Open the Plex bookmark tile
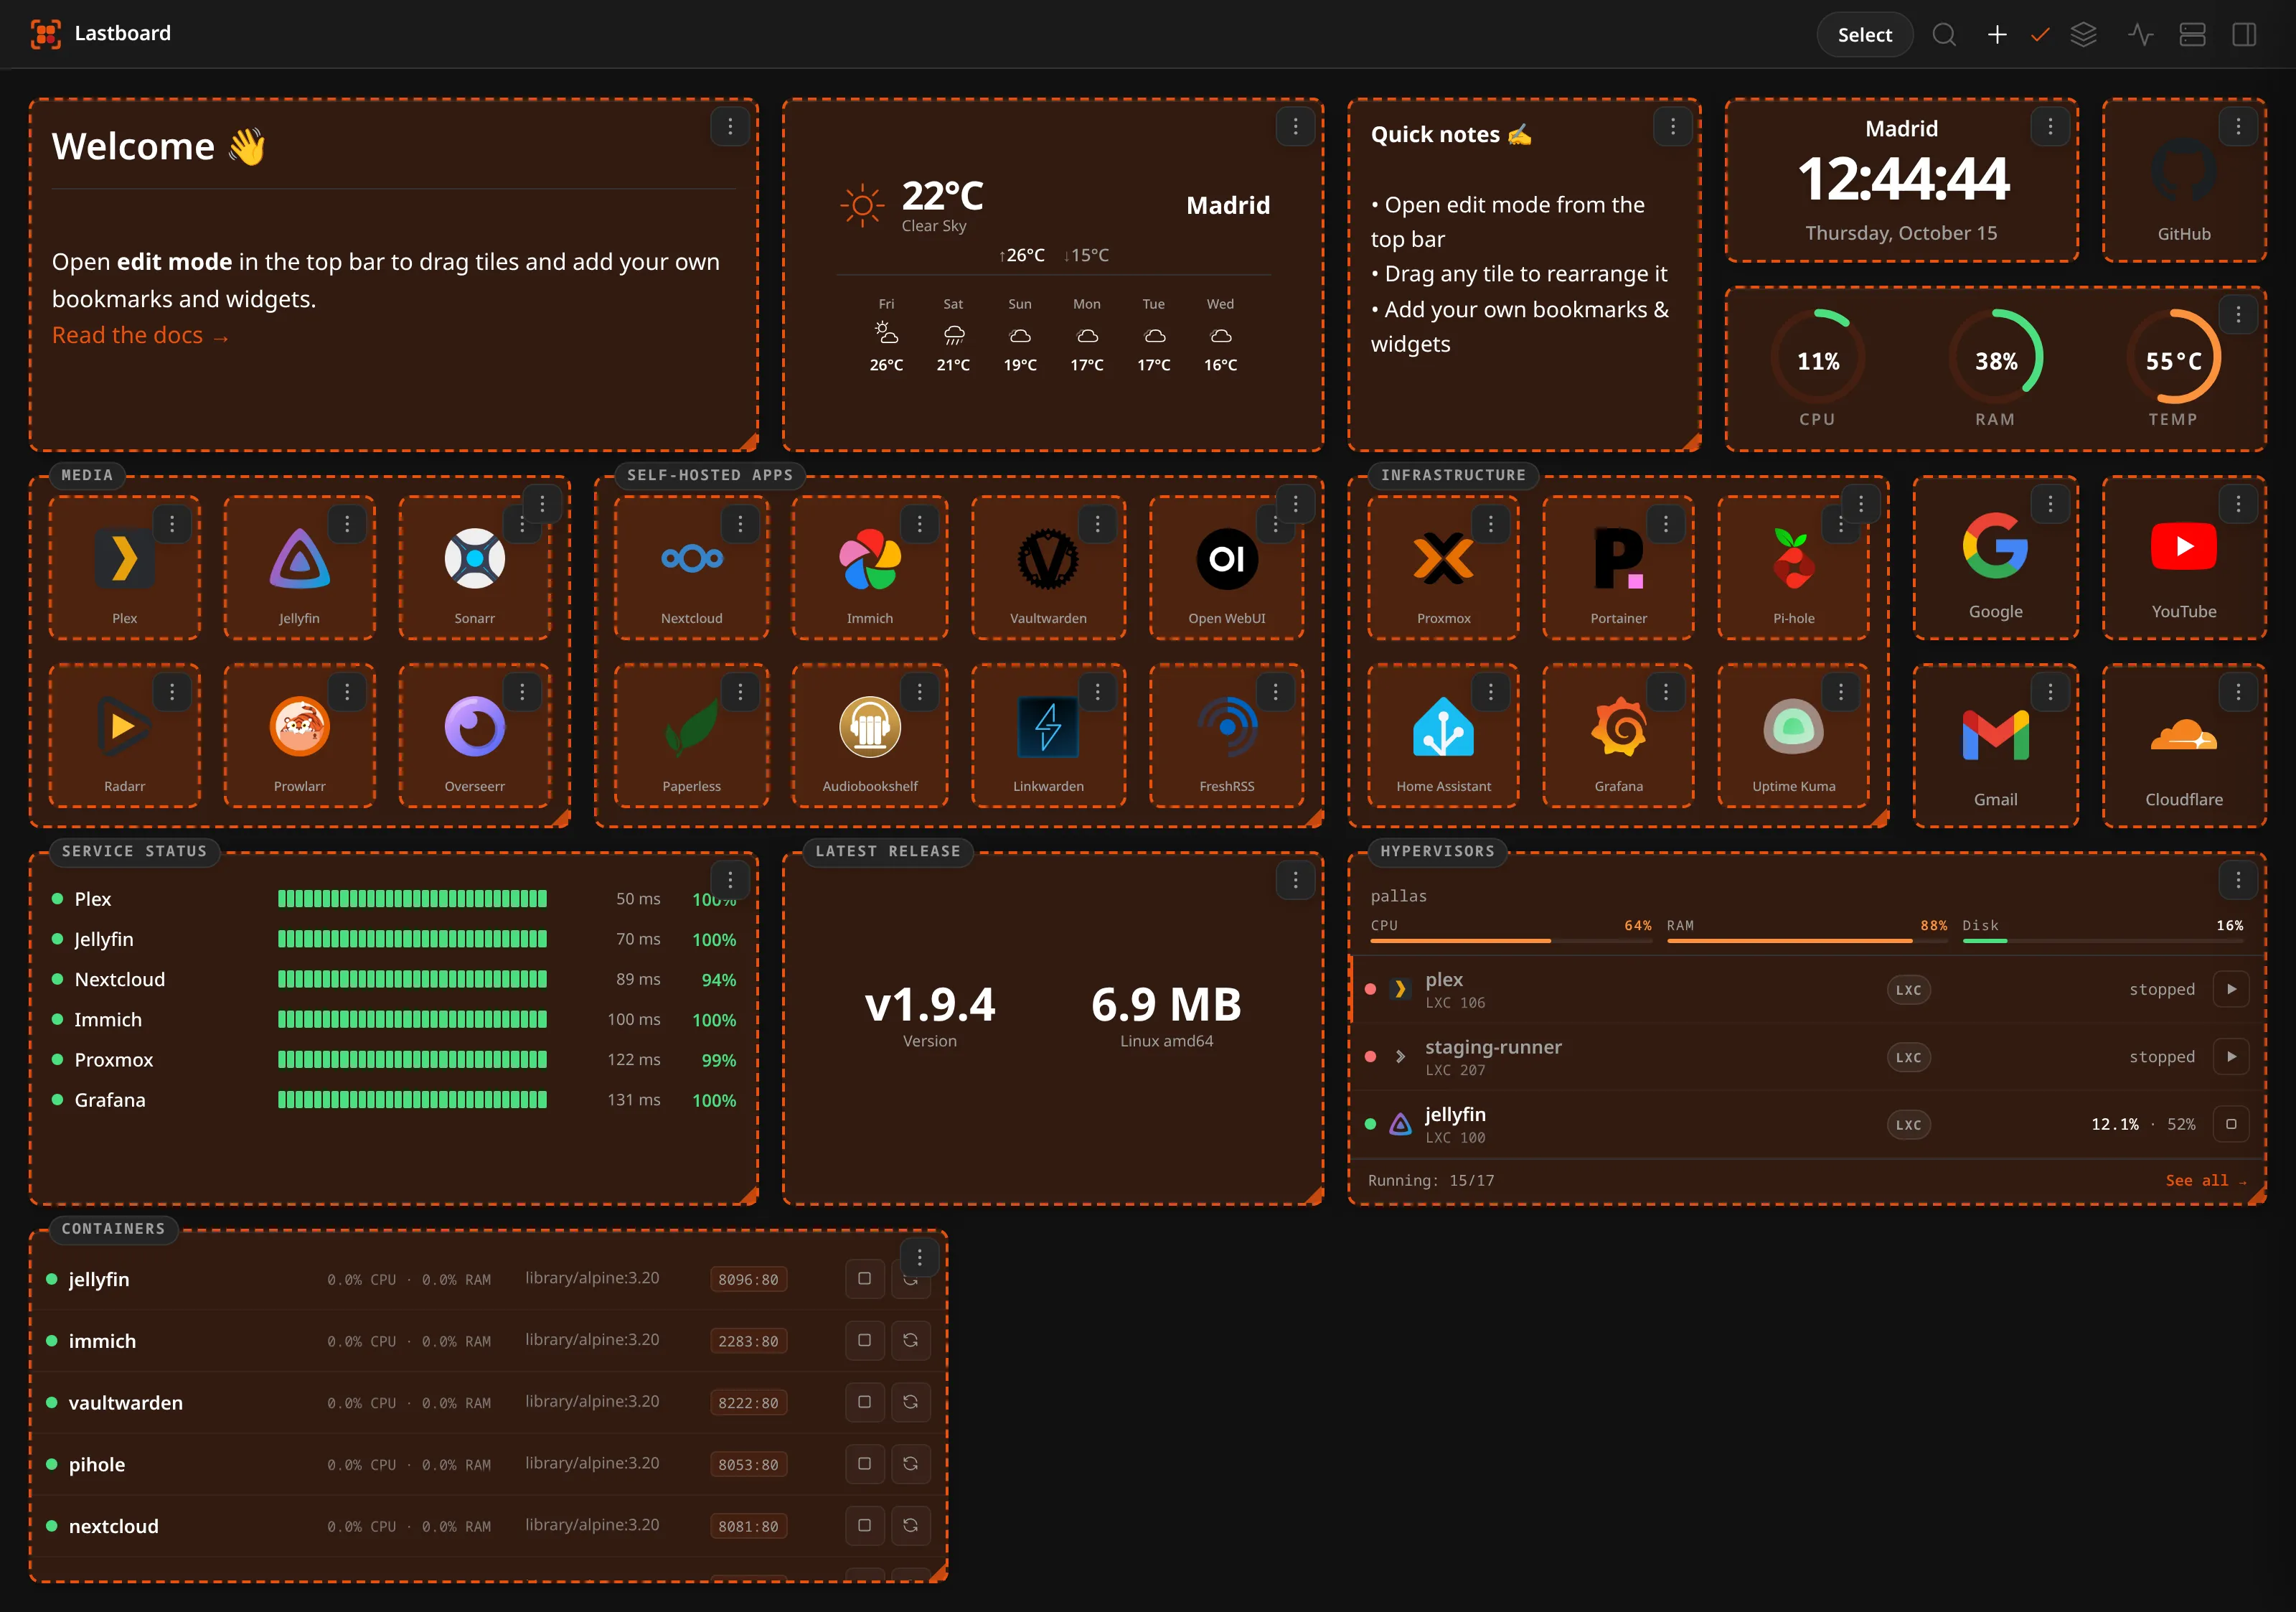 pyautogui.click(x=125, y=568)
